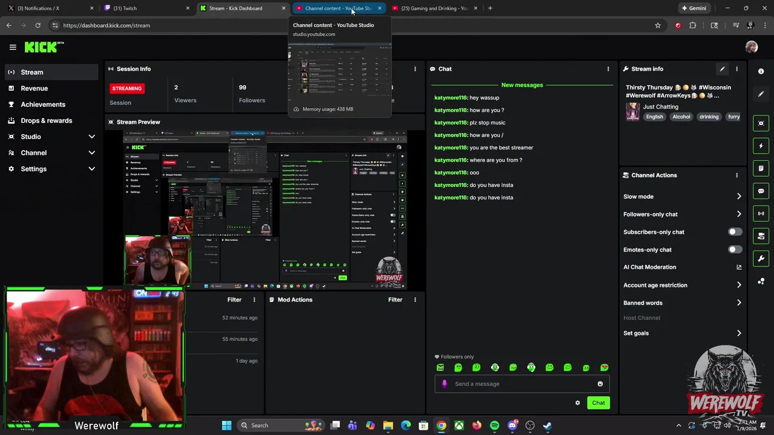Click the green Chat send button
The height and width of the screenshot is (435, 774).
598,403
